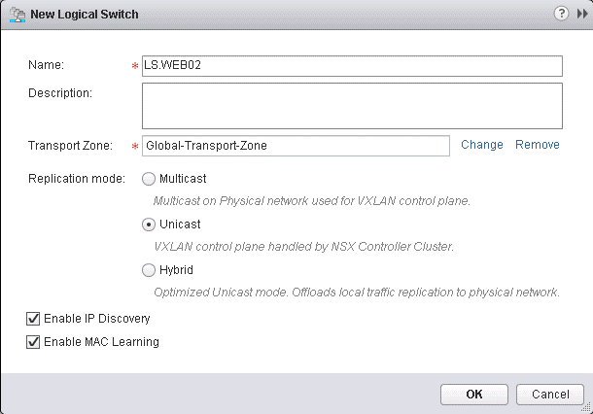Open the help question mark icon

coord(561,15)
